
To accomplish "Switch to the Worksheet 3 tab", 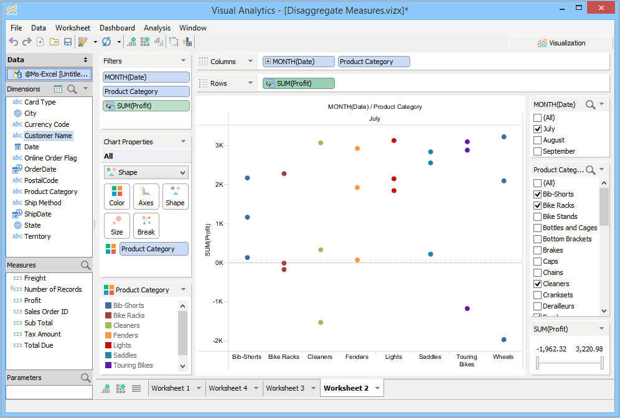I will 285,388.
